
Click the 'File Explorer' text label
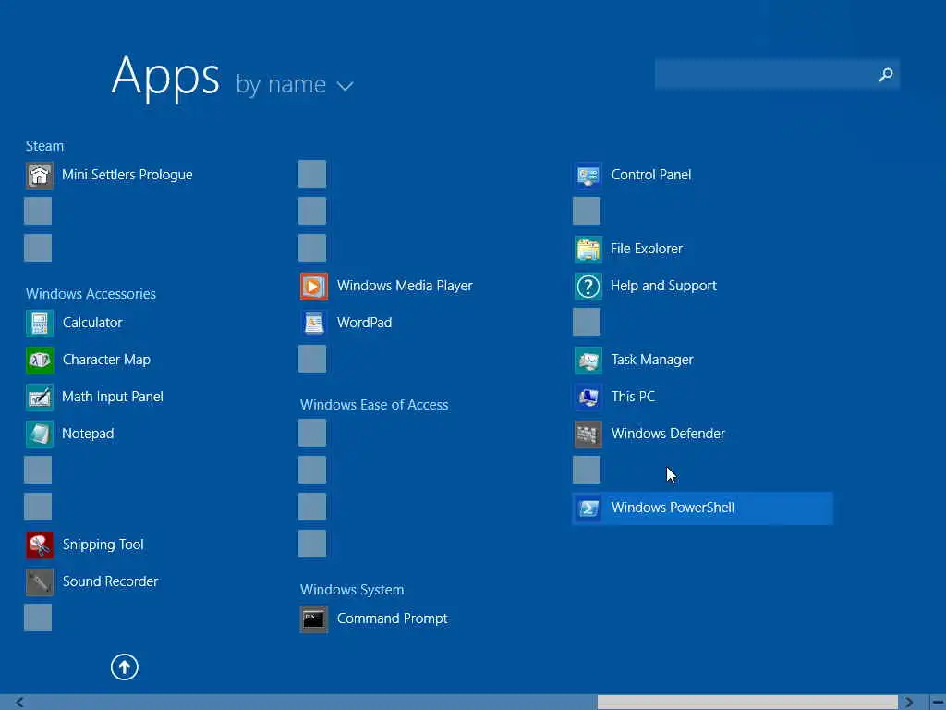646,249
